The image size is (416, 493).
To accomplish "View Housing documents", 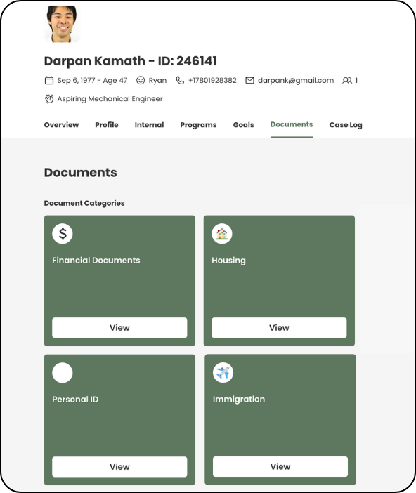I will 279,328.
